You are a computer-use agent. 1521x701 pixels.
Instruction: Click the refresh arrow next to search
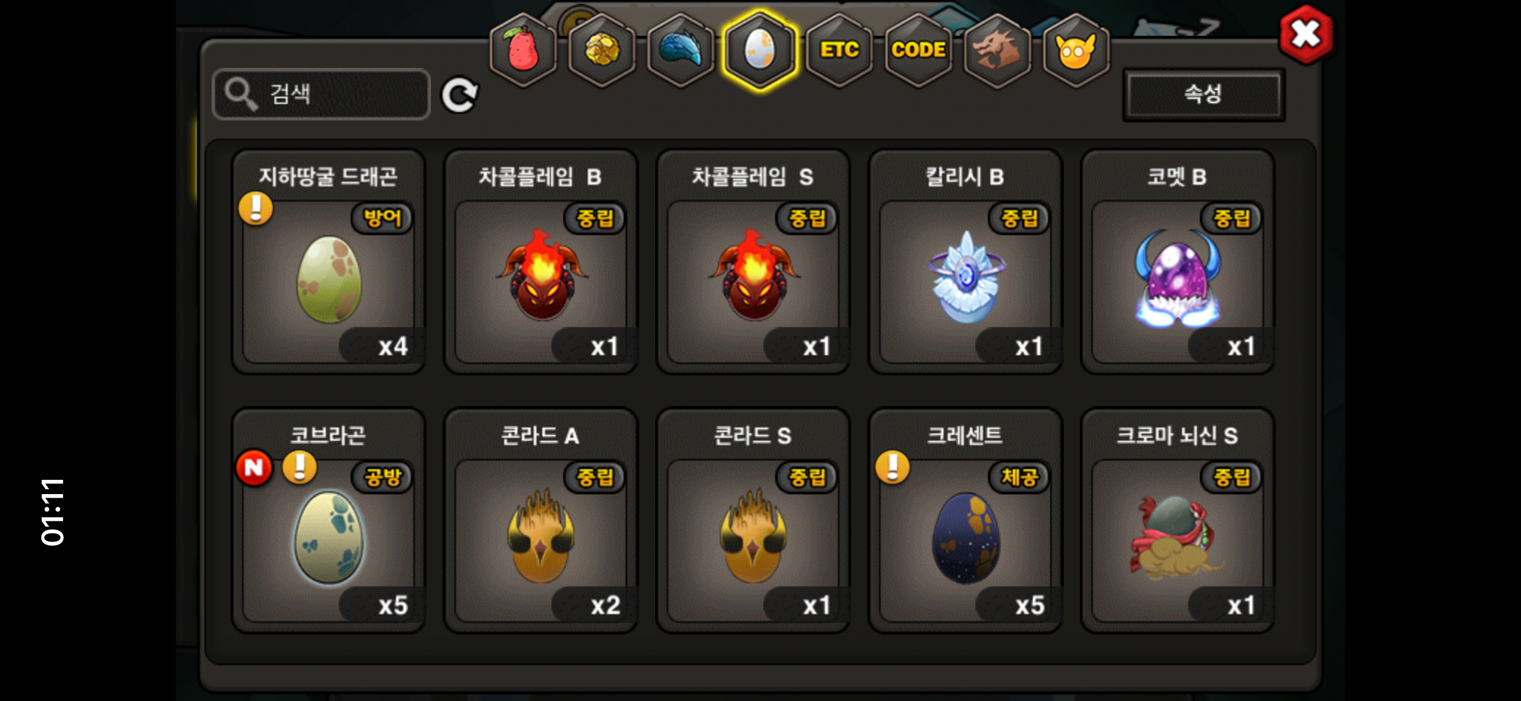[459, 95]
